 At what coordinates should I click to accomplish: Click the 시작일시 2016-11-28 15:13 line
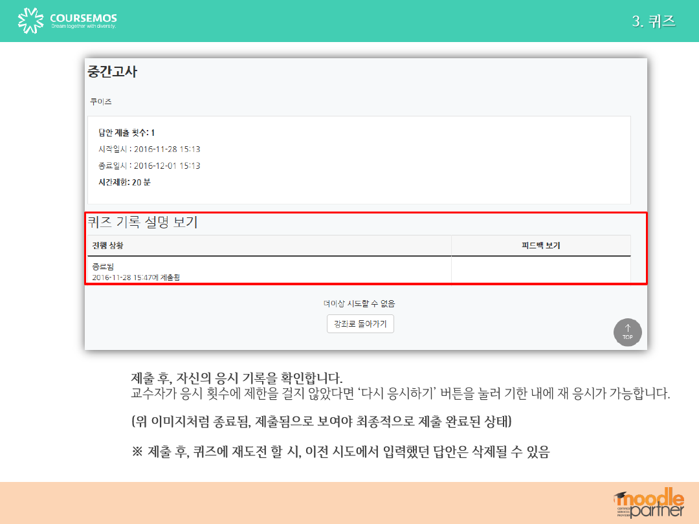tap(149, 149)
